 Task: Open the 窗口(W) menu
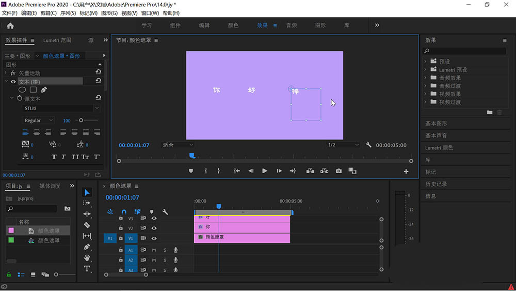150,13
